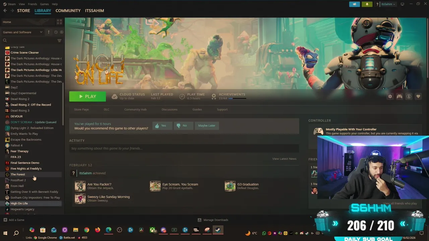
Task: Click the achievements gear icon
Action: [x=214, y=96]
